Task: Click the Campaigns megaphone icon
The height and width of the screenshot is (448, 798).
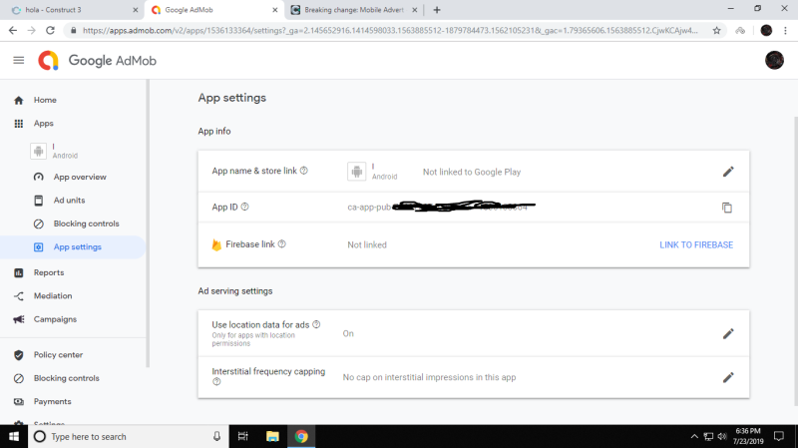Action: point(19,319)
